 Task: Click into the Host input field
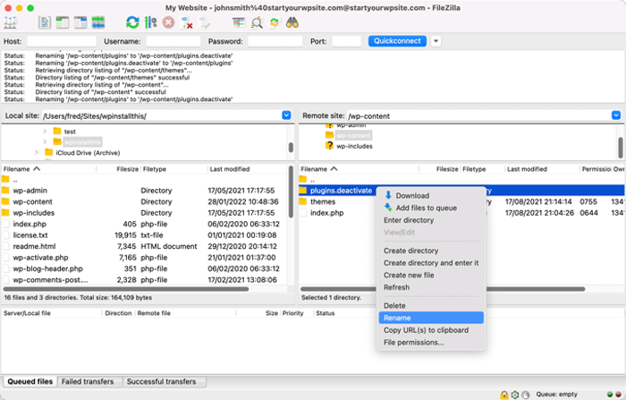61,41
